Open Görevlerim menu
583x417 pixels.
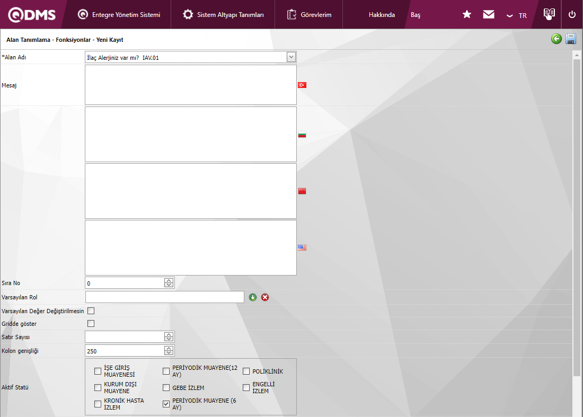coord(309,14)
